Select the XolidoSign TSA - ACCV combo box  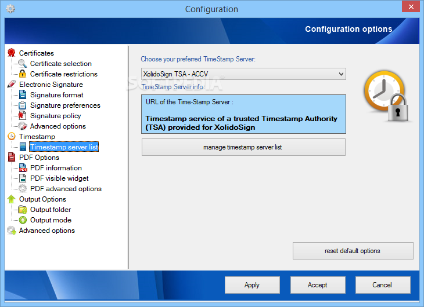243,74
